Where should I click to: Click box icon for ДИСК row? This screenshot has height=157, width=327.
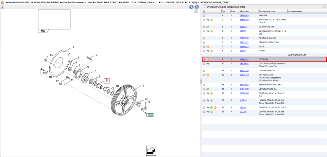208,47
